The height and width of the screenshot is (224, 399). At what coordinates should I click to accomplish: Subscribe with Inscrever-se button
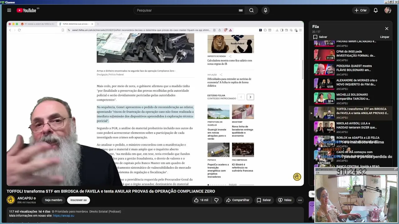[x=79, y=200]
